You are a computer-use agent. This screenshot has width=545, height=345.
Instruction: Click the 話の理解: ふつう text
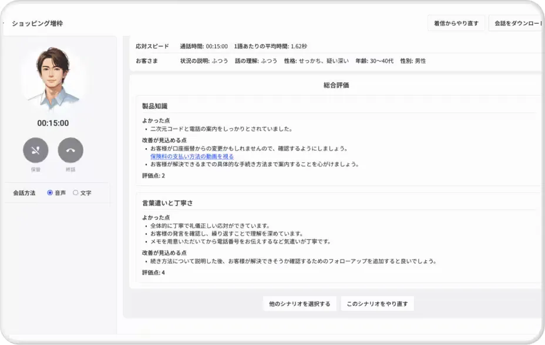point(256,61)
